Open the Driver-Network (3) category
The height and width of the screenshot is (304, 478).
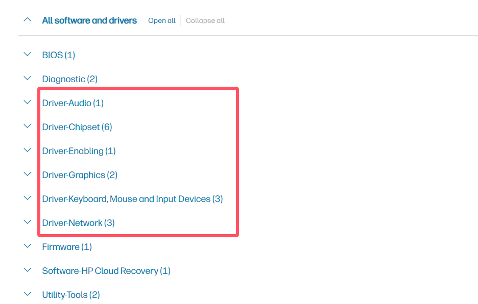78,223
